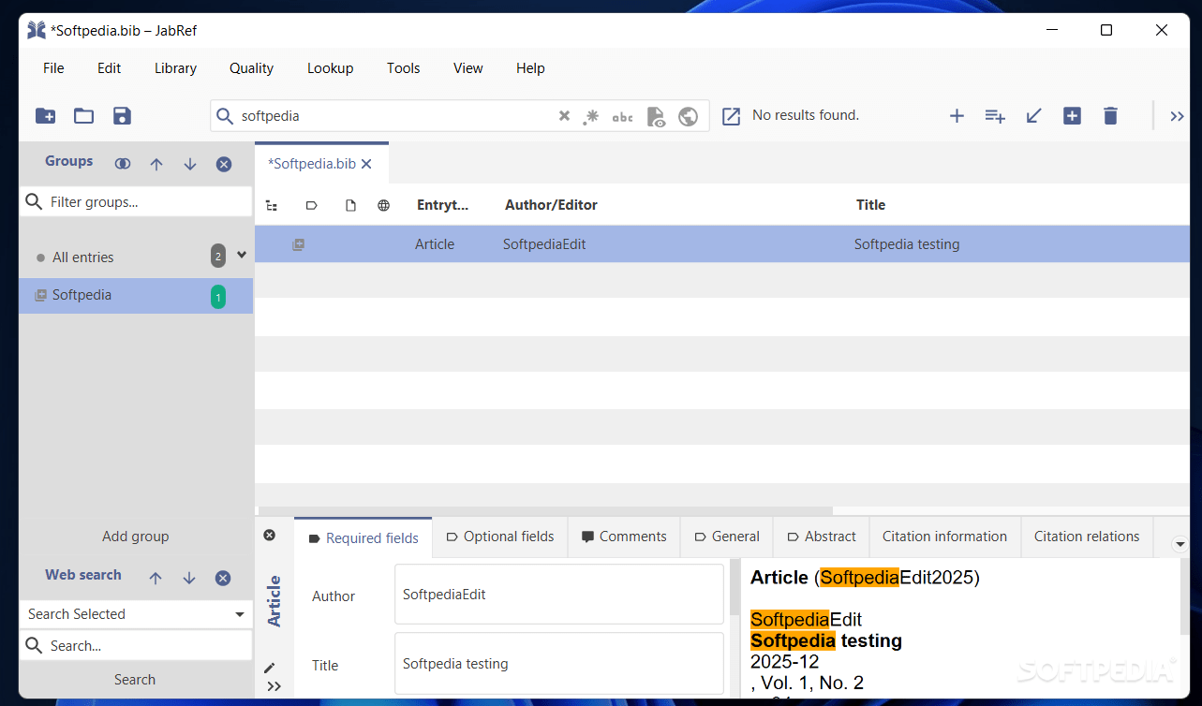Switch to the Comments tab

624,537
